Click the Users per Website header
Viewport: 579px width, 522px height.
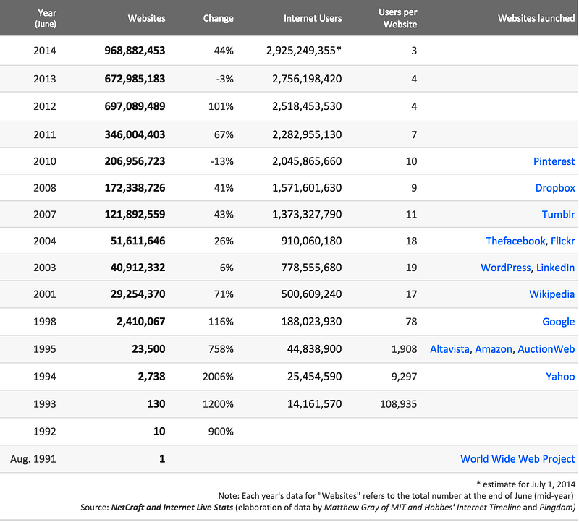(x=397, y=18)
